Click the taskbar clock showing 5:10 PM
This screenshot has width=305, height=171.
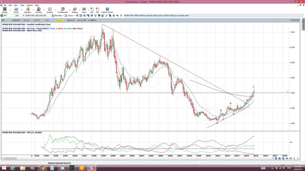point(298,168)
